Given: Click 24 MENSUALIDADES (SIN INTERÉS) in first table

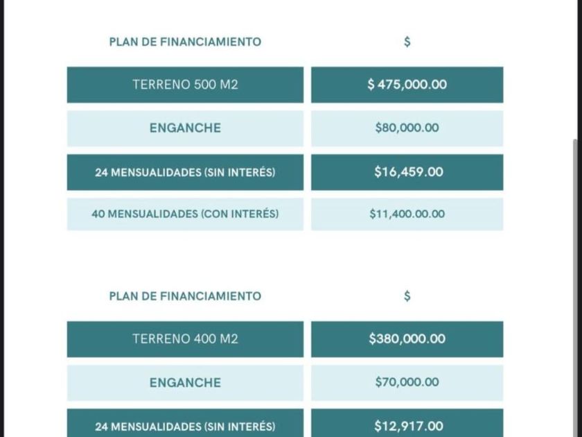Looking at the screenshot, I should pos(185,173).
